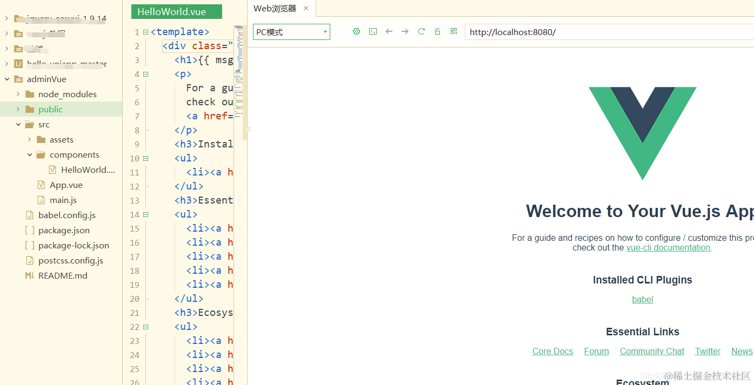Click the URL address field

pos(609,32)
